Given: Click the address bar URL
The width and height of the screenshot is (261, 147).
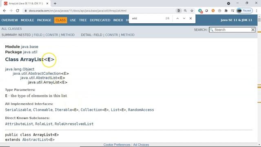Looking at the screenshot, I should click(x=77, y=11).
